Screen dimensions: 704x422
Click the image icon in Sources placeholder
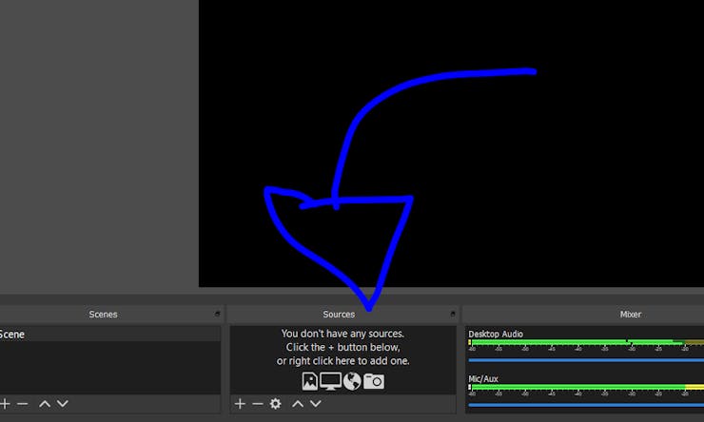point(309,381)
